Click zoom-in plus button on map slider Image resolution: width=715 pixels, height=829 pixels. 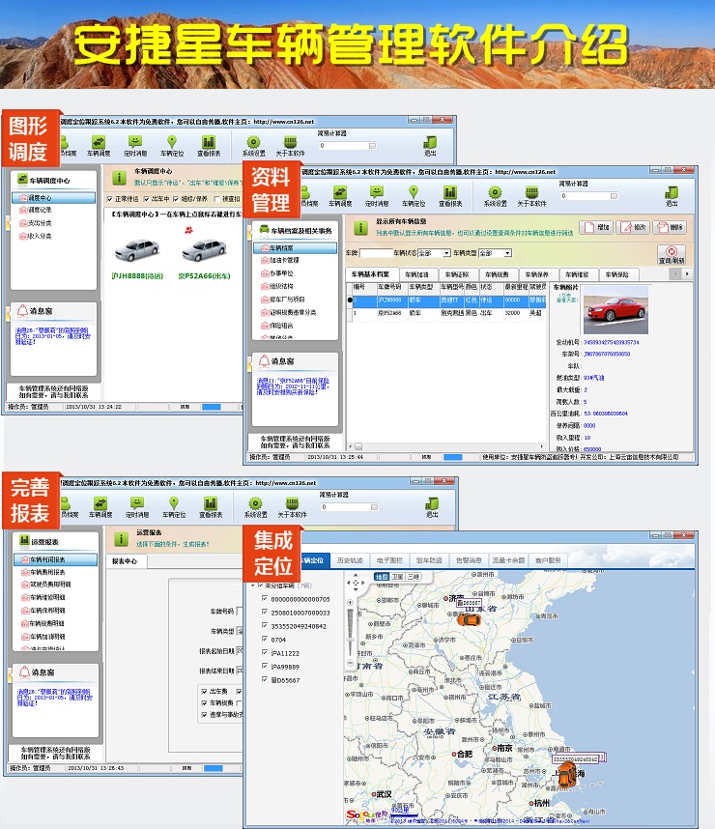coord(350,602)
